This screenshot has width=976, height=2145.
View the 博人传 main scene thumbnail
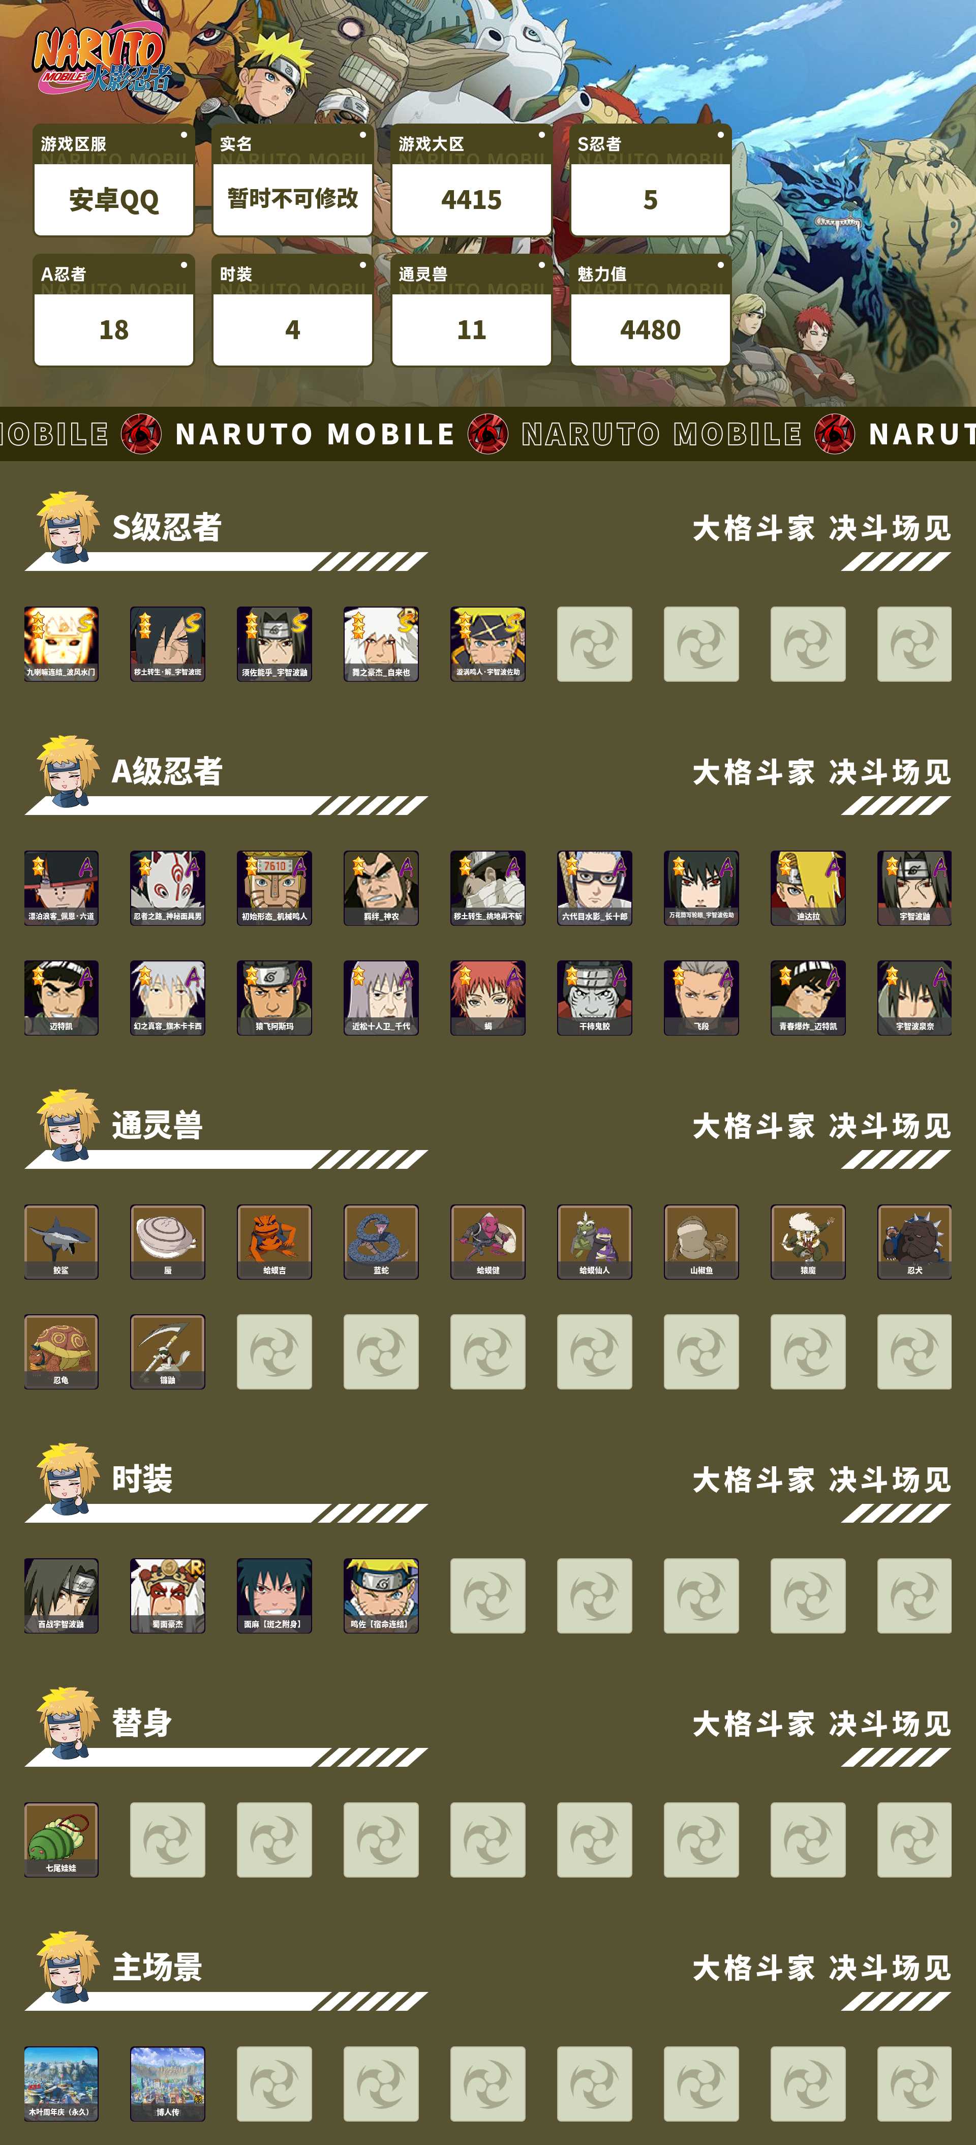(x=167, y=2083)
